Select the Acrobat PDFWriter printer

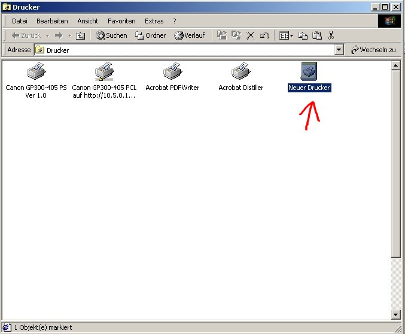click(x=172, y=77)
